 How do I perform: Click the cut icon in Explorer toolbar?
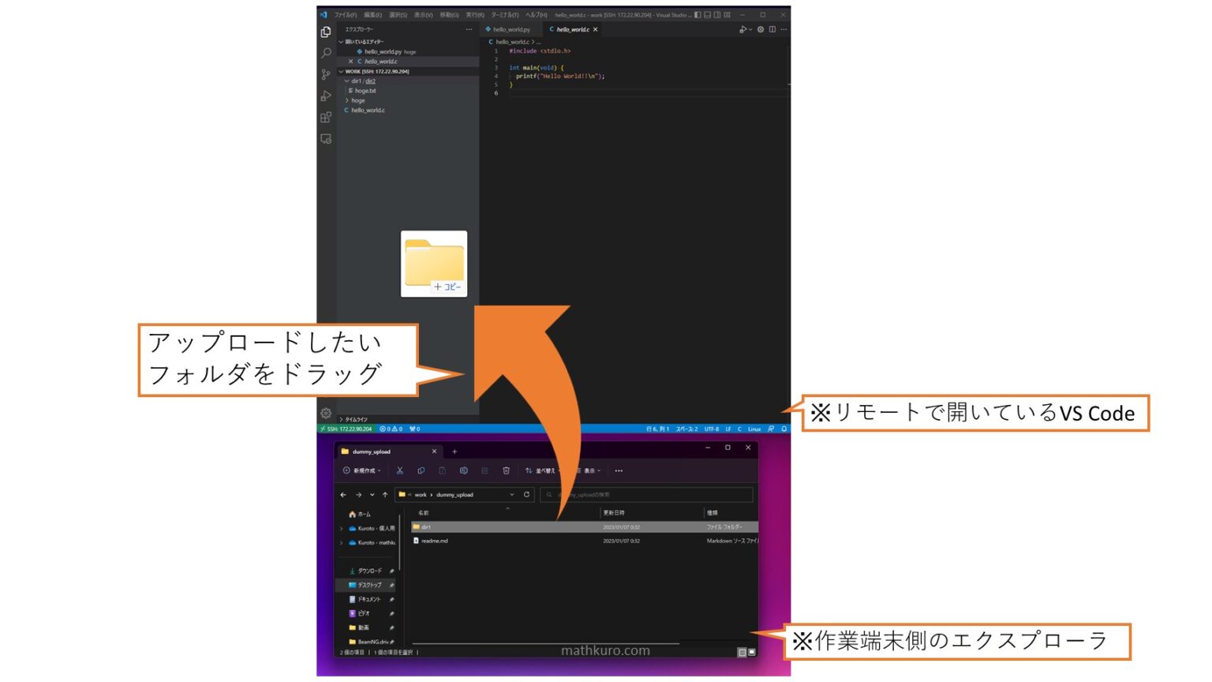400,470
